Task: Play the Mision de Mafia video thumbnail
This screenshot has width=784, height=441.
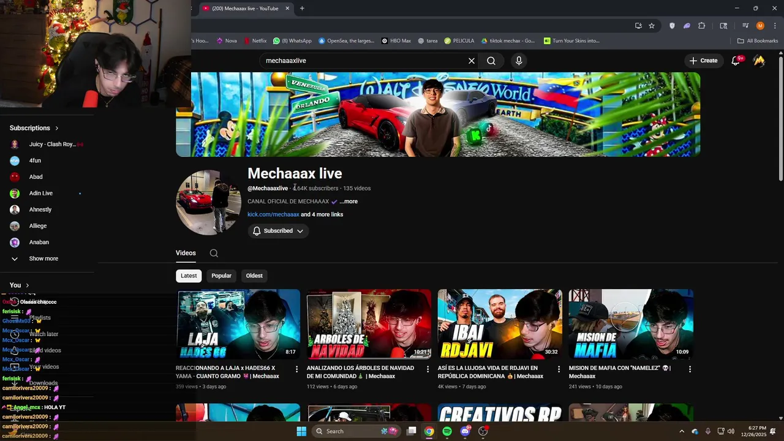Action: click(631, 324)
